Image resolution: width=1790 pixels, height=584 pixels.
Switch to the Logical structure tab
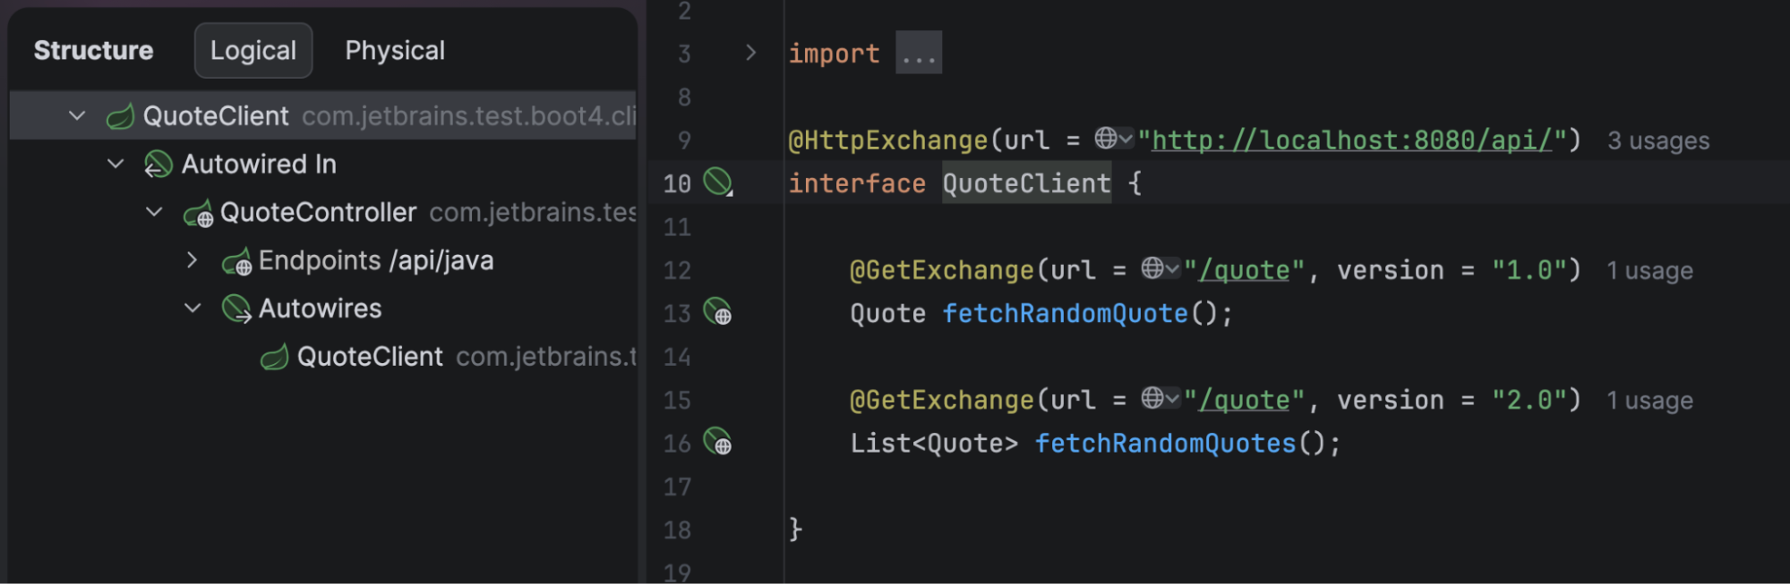coord(253,50)
